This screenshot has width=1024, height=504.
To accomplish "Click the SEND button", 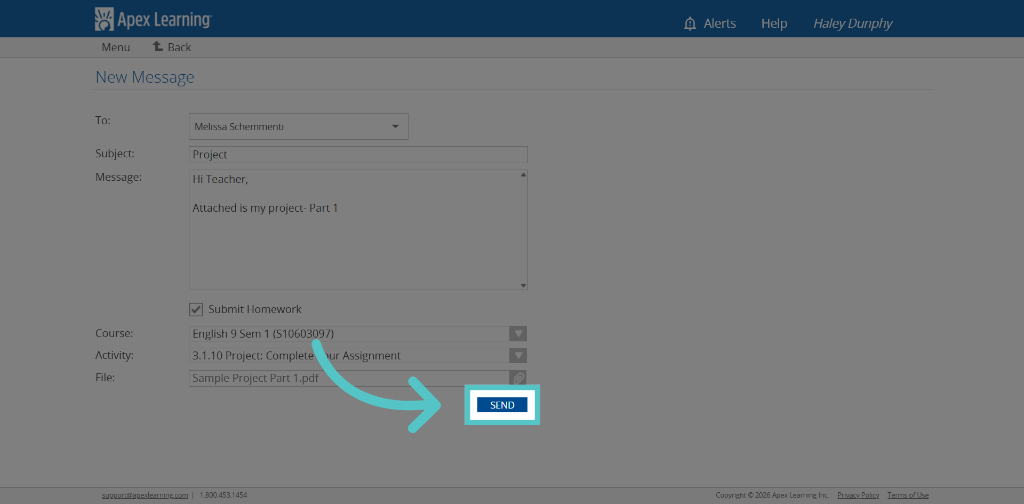I will pos(502,405).
